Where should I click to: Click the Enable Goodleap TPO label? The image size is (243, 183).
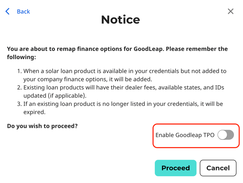click(x=185, y=135)
